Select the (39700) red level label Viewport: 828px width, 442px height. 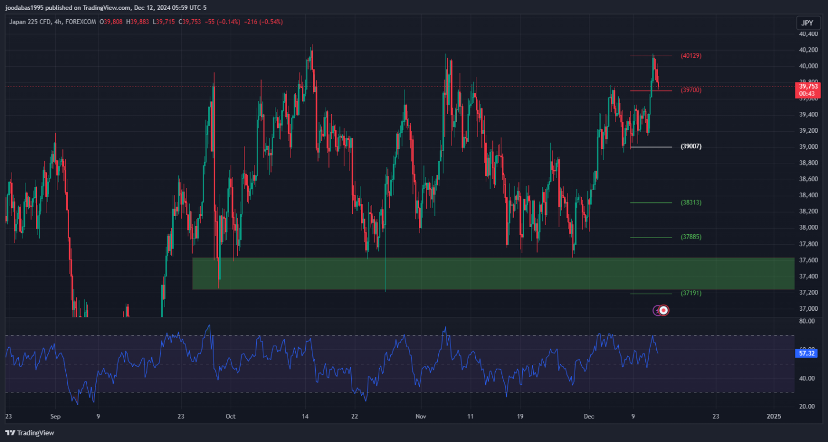691,90
